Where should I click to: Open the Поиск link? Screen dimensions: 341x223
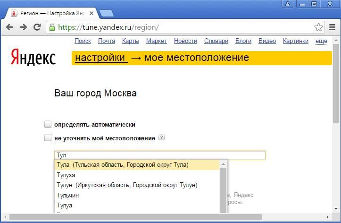point(83,41)
